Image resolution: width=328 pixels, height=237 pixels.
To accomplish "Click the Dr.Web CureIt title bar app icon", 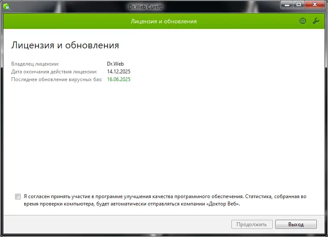I will click(x=7, y=7).
